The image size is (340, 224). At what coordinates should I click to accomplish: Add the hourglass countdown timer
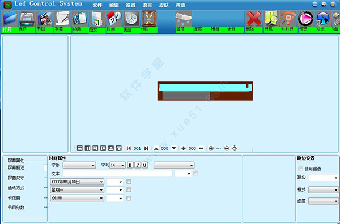[148, 19]
